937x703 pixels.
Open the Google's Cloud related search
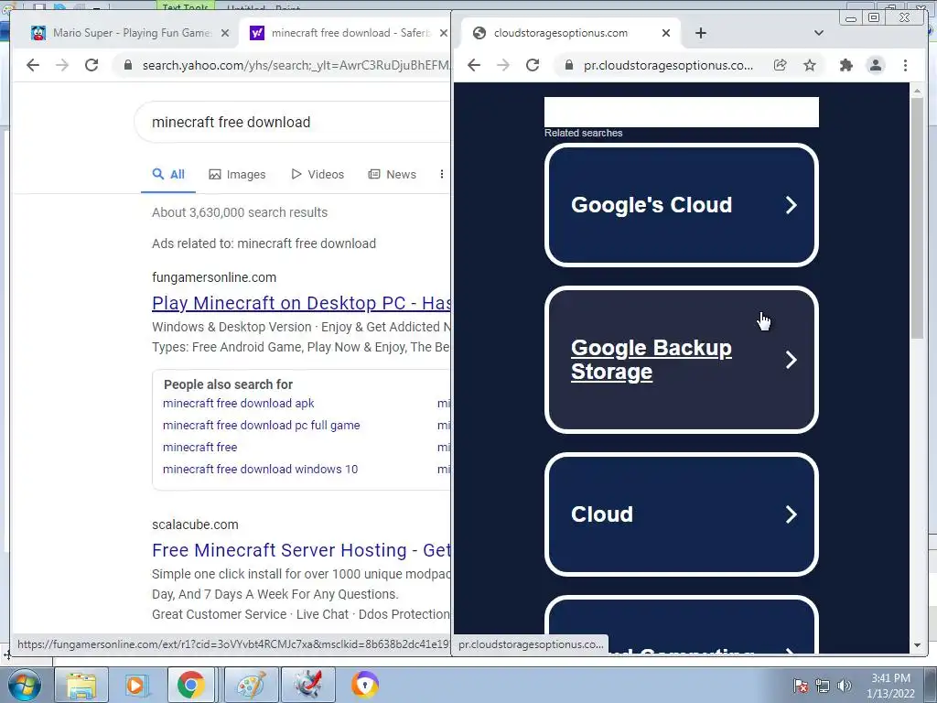pyautogui.click(x=681, y=205)
